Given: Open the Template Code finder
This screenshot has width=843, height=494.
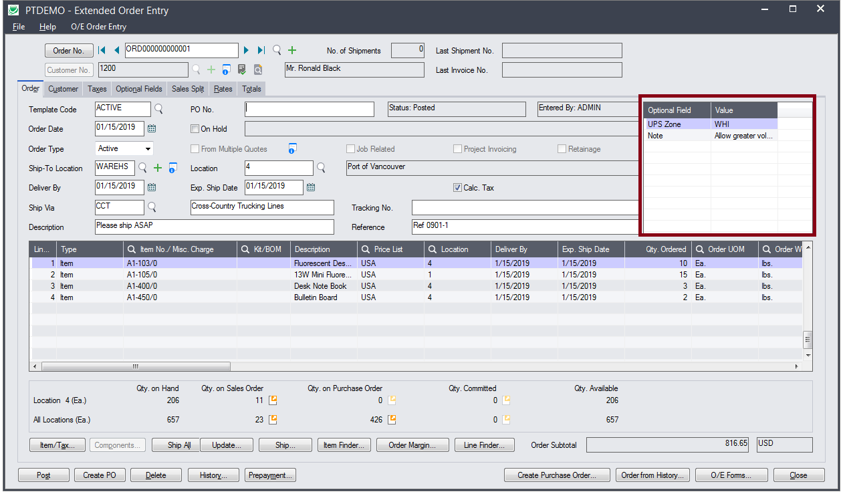Looking at the screenshot, I should coord(159,108).
